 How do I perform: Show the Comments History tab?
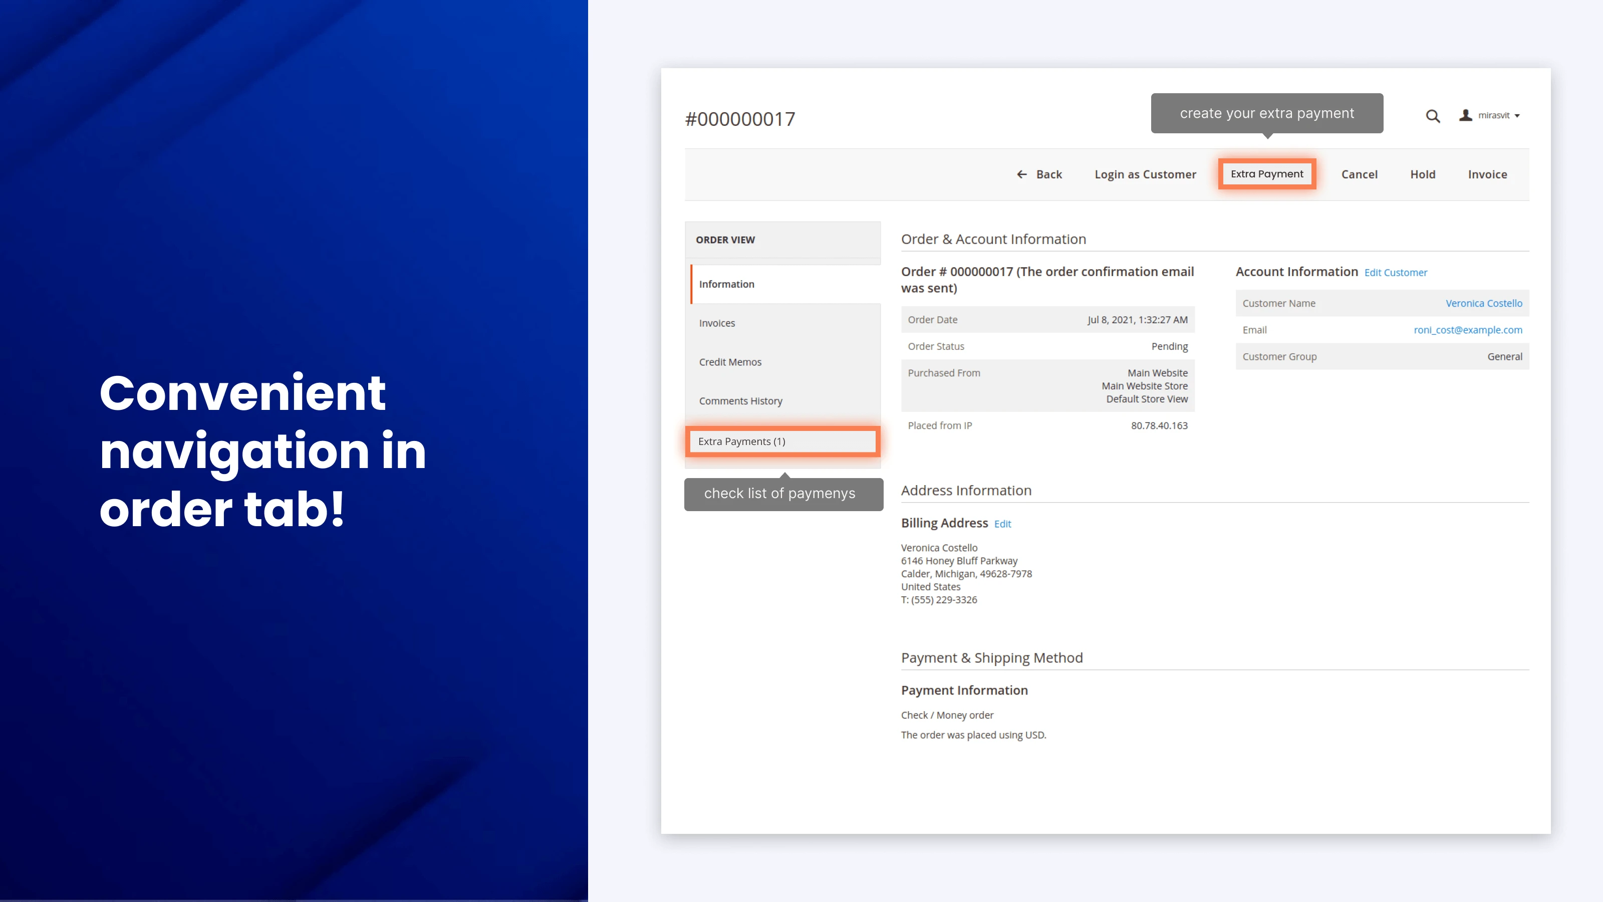point(740,401)
